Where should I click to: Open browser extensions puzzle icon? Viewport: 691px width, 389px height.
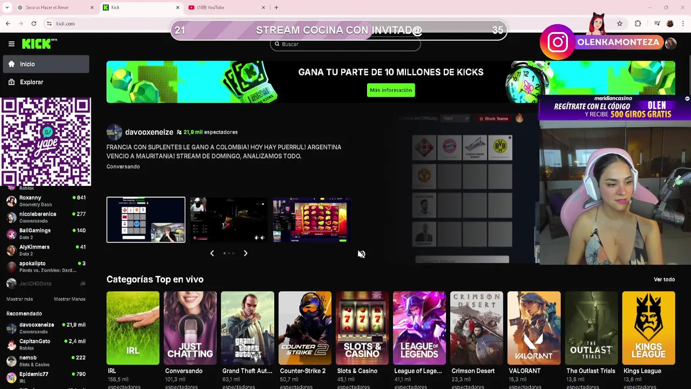click(x=638, y=24)
